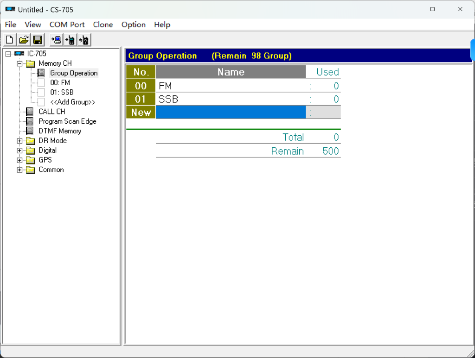Click the New row label cell
Screen dimensions: 475x358
(141, 112)
